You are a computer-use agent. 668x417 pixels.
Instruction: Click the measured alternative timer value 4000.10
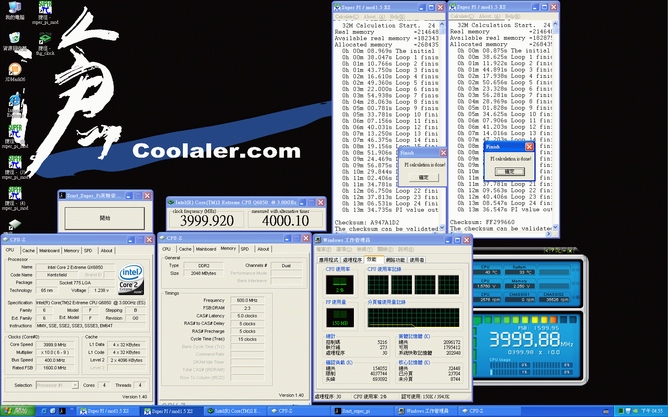click(x=285, y=220)
